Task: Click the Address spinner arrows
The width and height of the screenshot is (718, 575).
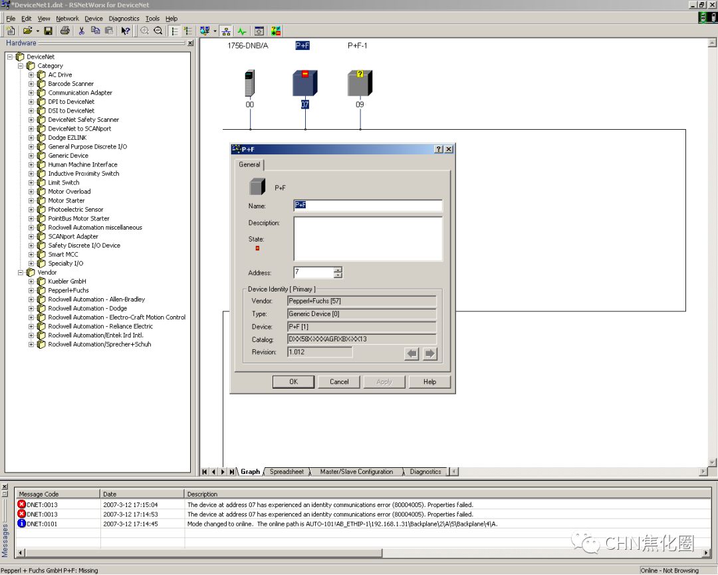Action: coord(338,272)
